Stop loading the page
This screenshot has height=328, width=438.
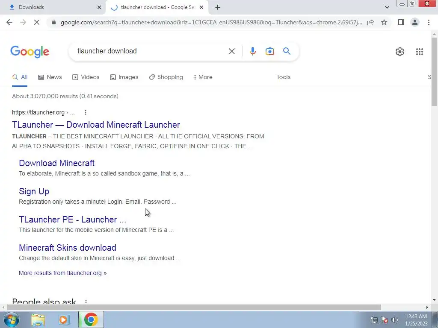pos(37,22)
